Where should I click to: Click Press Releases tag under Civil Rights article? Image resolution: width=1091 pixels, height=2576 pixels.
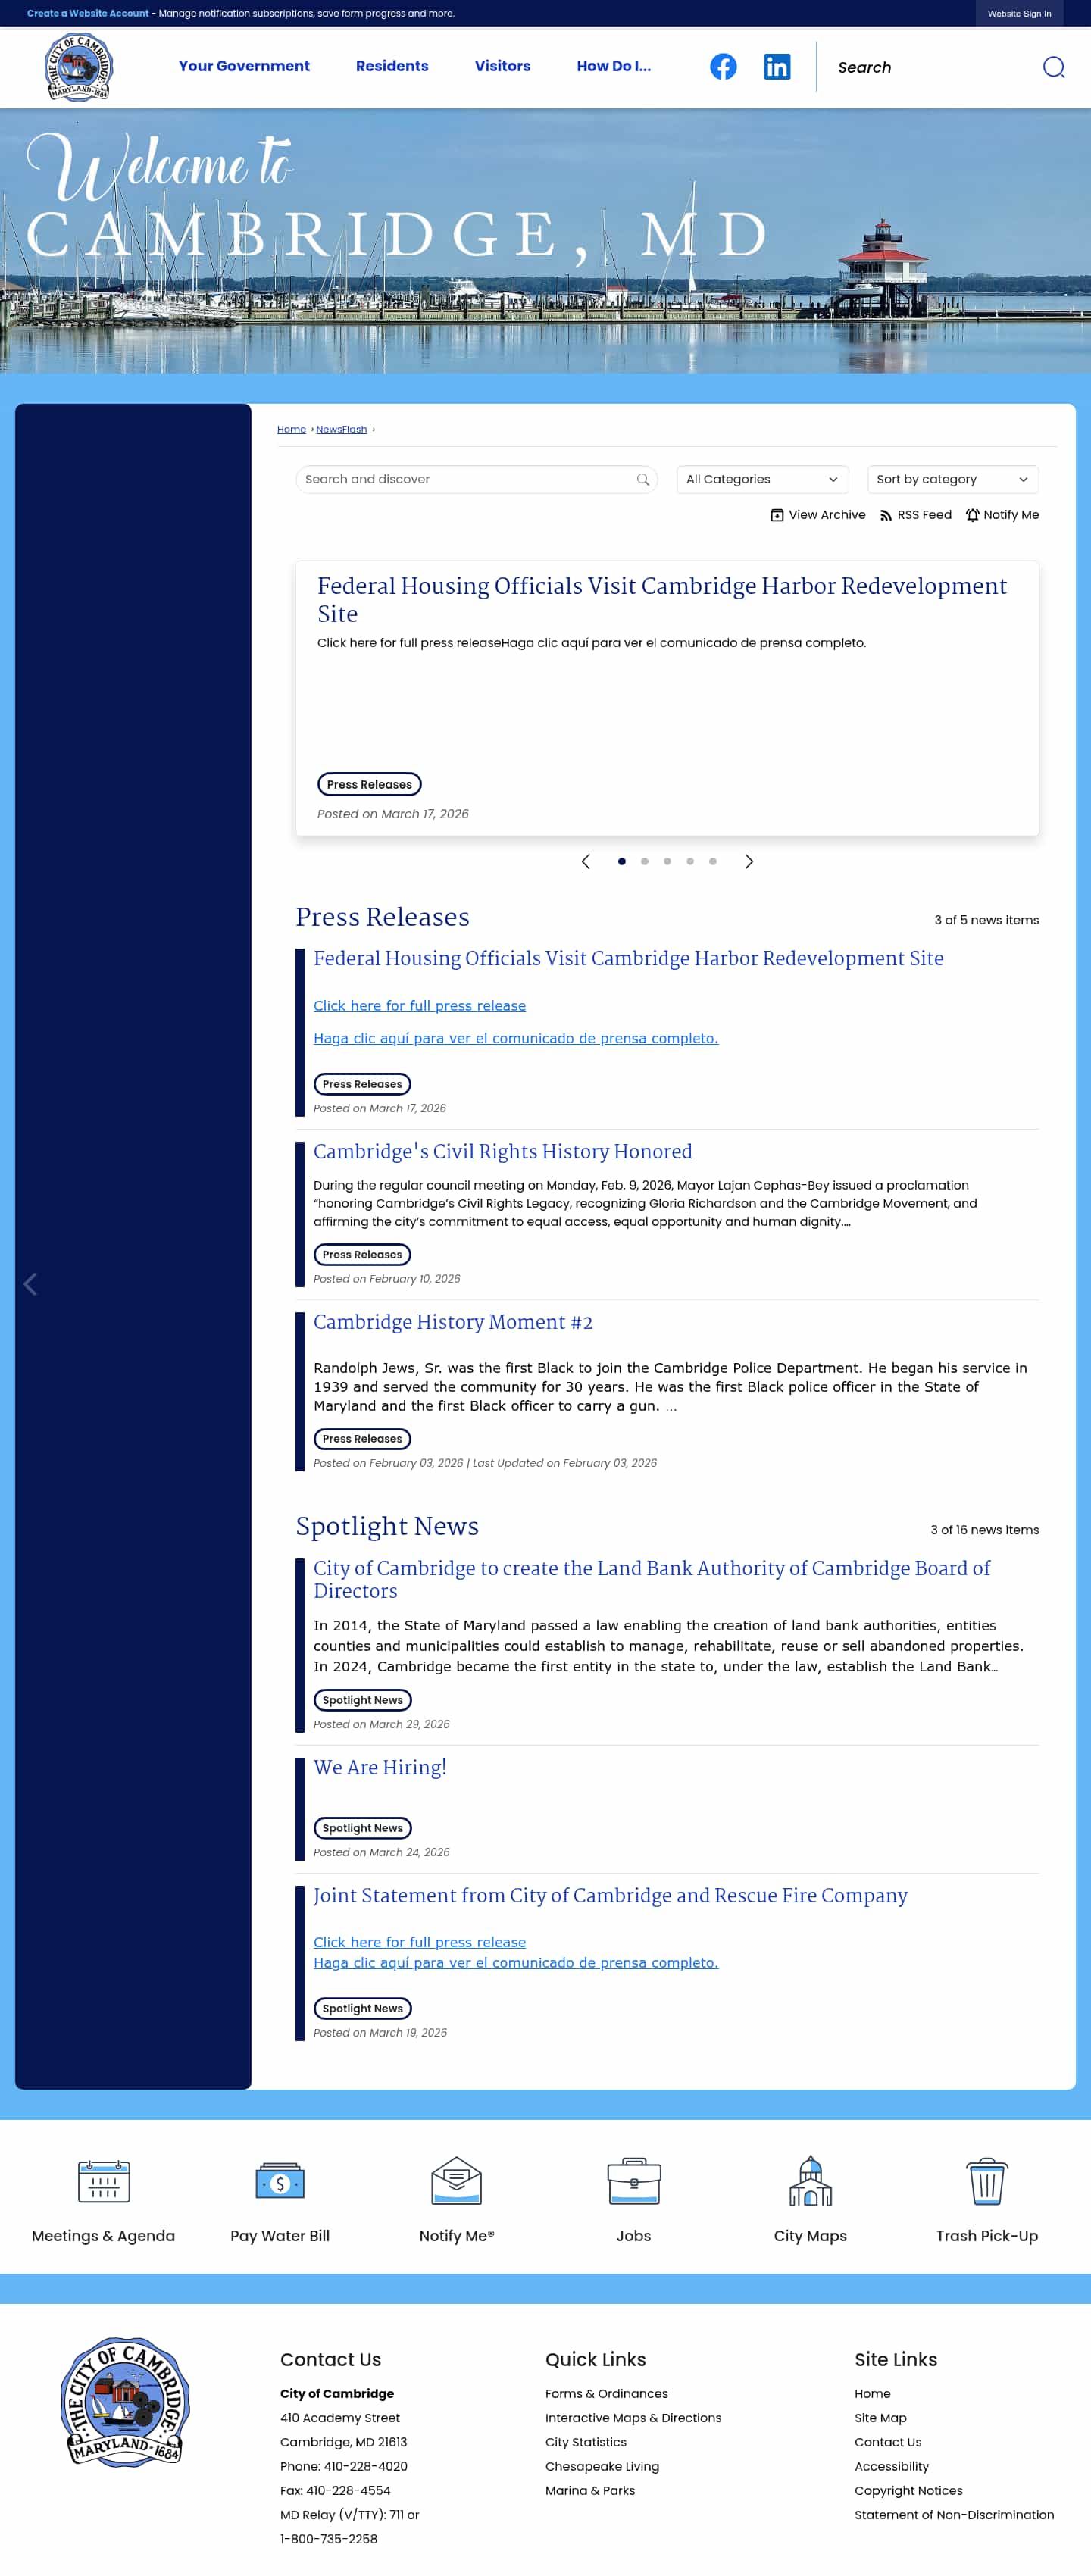point(362,1254)
